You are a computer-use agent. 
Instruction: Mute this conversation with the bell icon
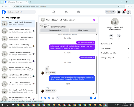[111, 36]
